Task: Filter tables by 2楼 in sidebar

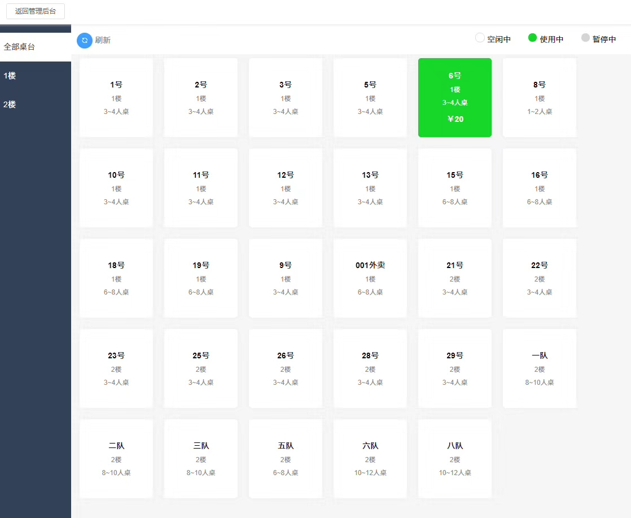Action: [36, 104]
